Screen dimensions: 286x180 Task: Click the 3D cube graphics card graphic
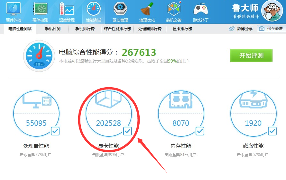tap(109, 99)
